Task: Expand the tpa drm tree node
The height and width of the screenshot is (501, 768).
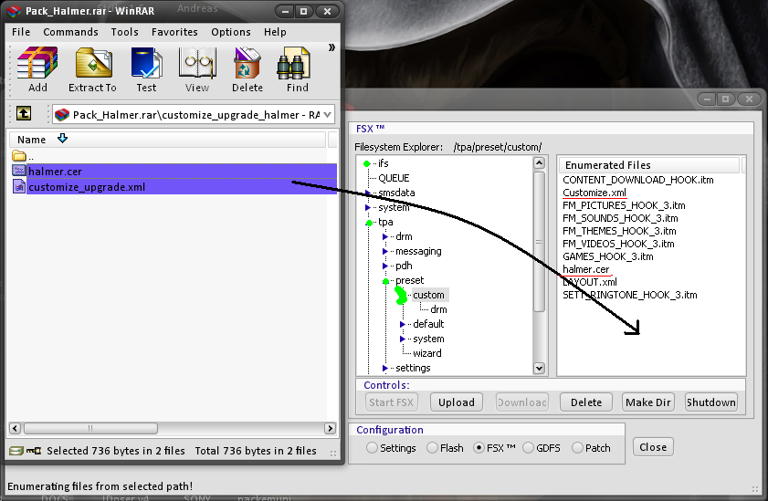Action: coord(385,236)
